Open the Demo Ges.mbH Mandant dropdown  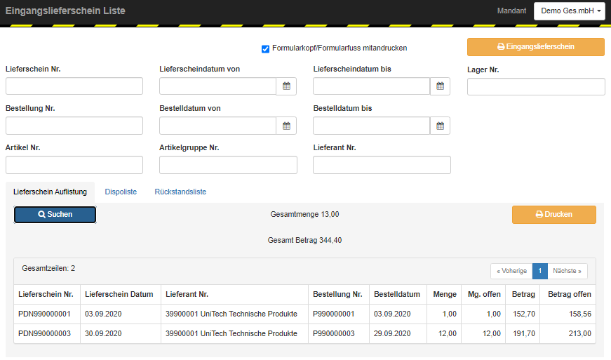570,11
